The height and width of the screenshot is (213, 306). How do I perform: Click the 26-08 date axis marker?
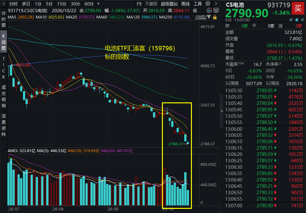click(58, 209)
